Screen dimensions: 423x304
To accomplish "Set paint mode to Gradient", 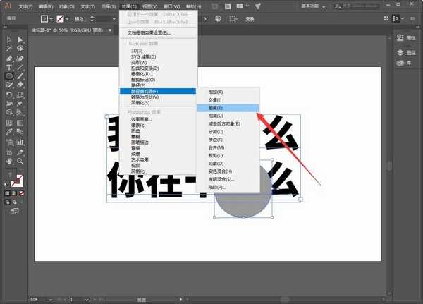I will (14, 193).
